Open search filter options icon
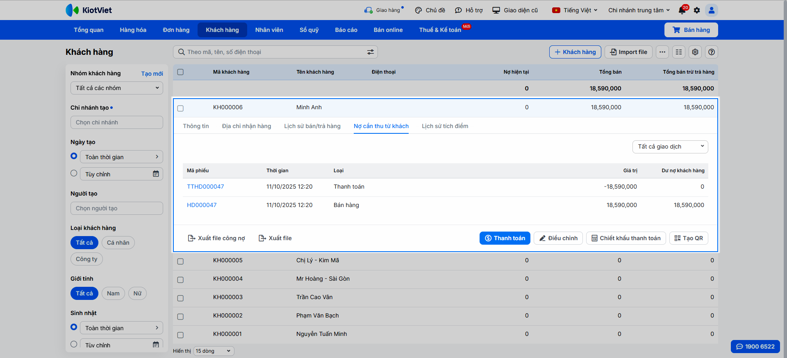787x358 pixels. [x=370, y=52]
